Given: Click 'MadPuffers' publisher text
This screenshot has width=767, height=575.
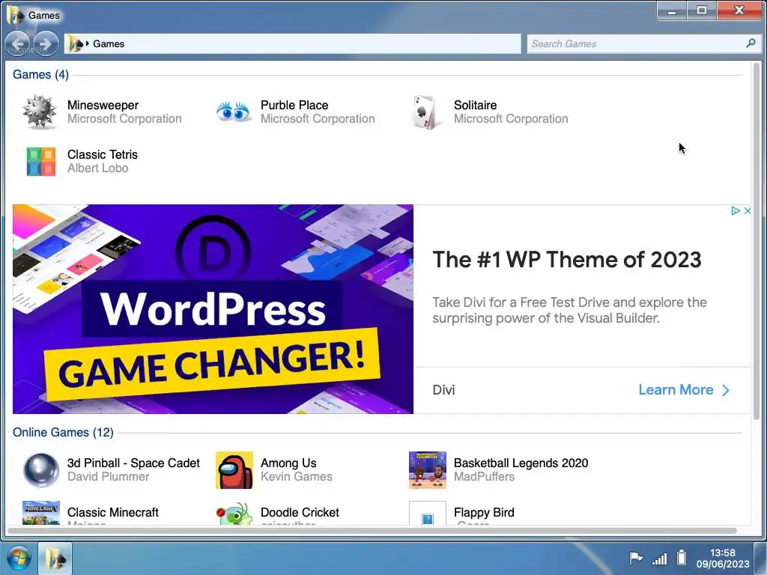Looking at the screenshot, I should [x=485, y=477].
